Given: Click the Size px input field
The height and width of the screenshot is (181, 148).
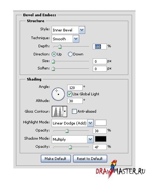Looking at the screenshot, I should (100, 61).
